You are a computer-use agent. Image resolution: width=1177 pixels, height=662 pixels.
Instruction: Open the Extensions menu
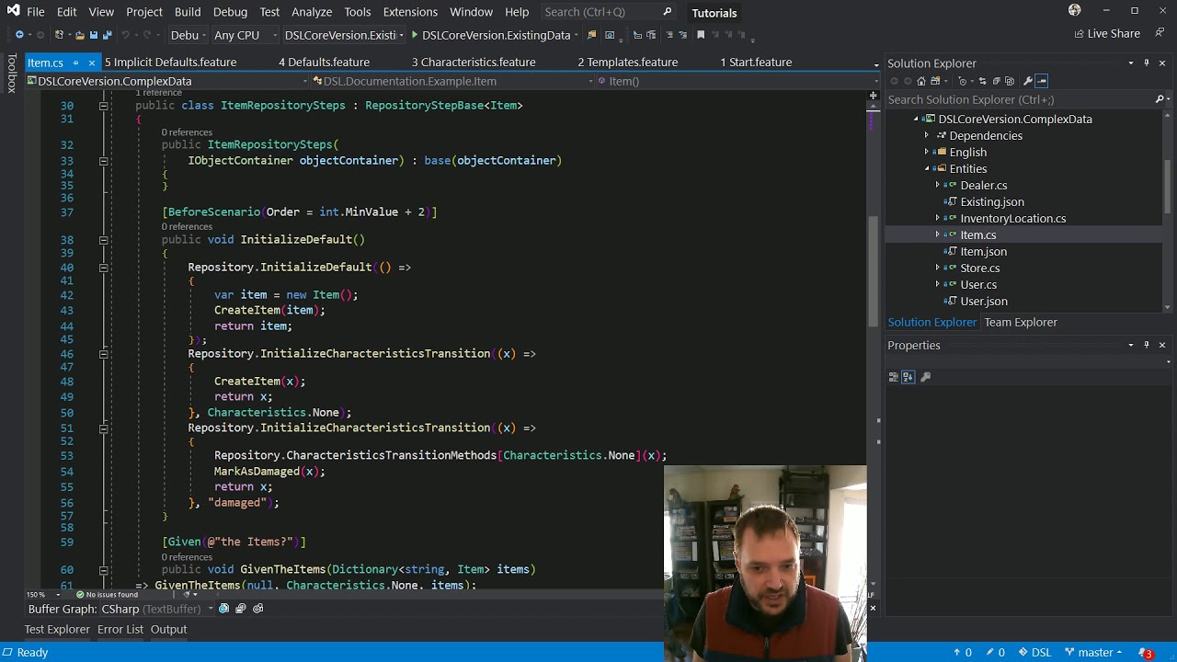click(410, 12)
